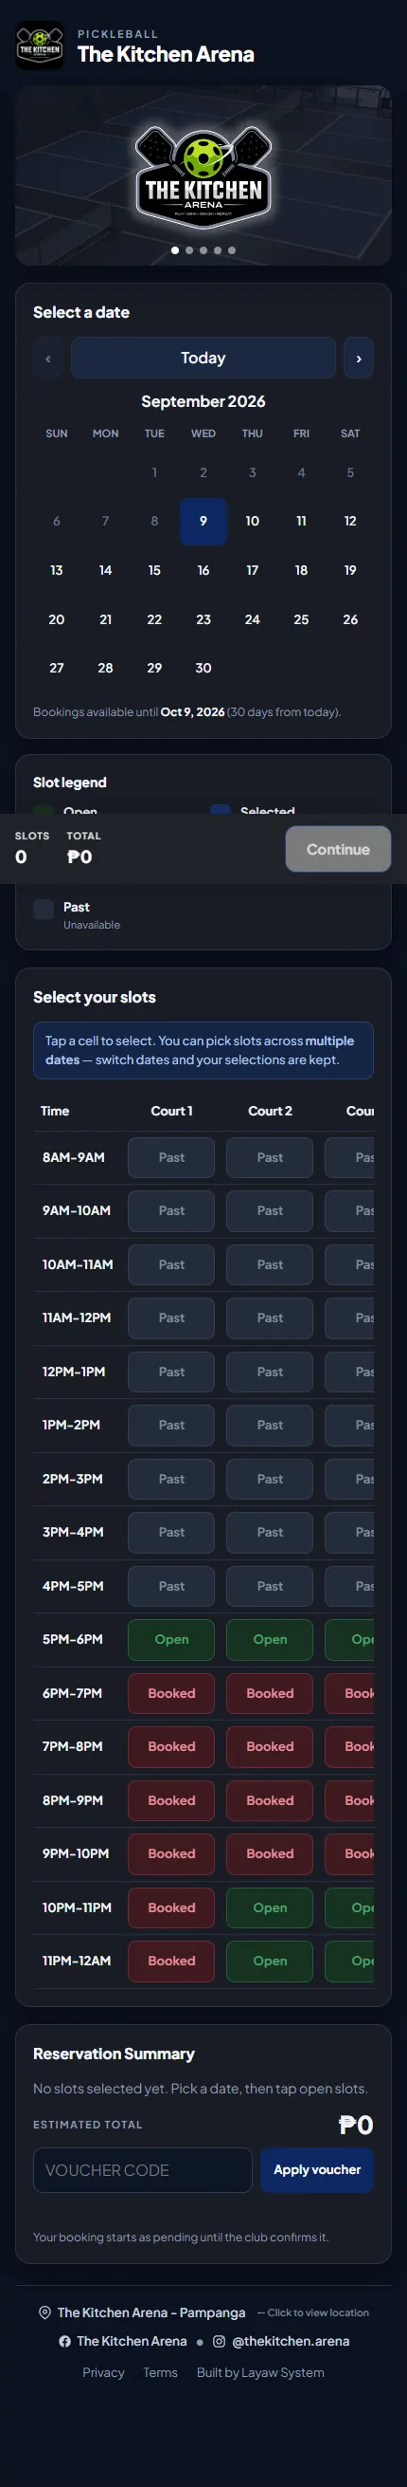Screen dimensions: 407x2487
Task: Open the Facebook icon for The Kitchen Arena
Action: click(x=64, y=2341)
